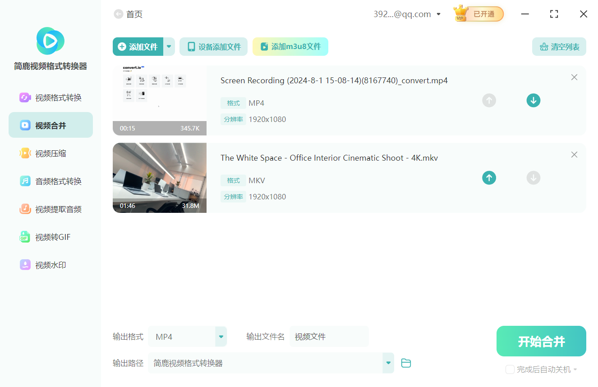The width and height of the screenshot is (598, 387).
Task: Click the VIP 已开通 crown badge
Action: click(x=478, y=13)
